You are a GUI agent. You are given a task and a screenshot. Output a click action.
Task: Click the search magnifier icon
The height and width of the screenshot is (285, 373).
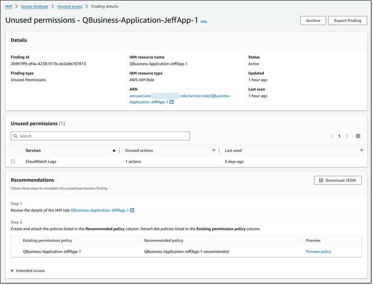click(15, 136)
